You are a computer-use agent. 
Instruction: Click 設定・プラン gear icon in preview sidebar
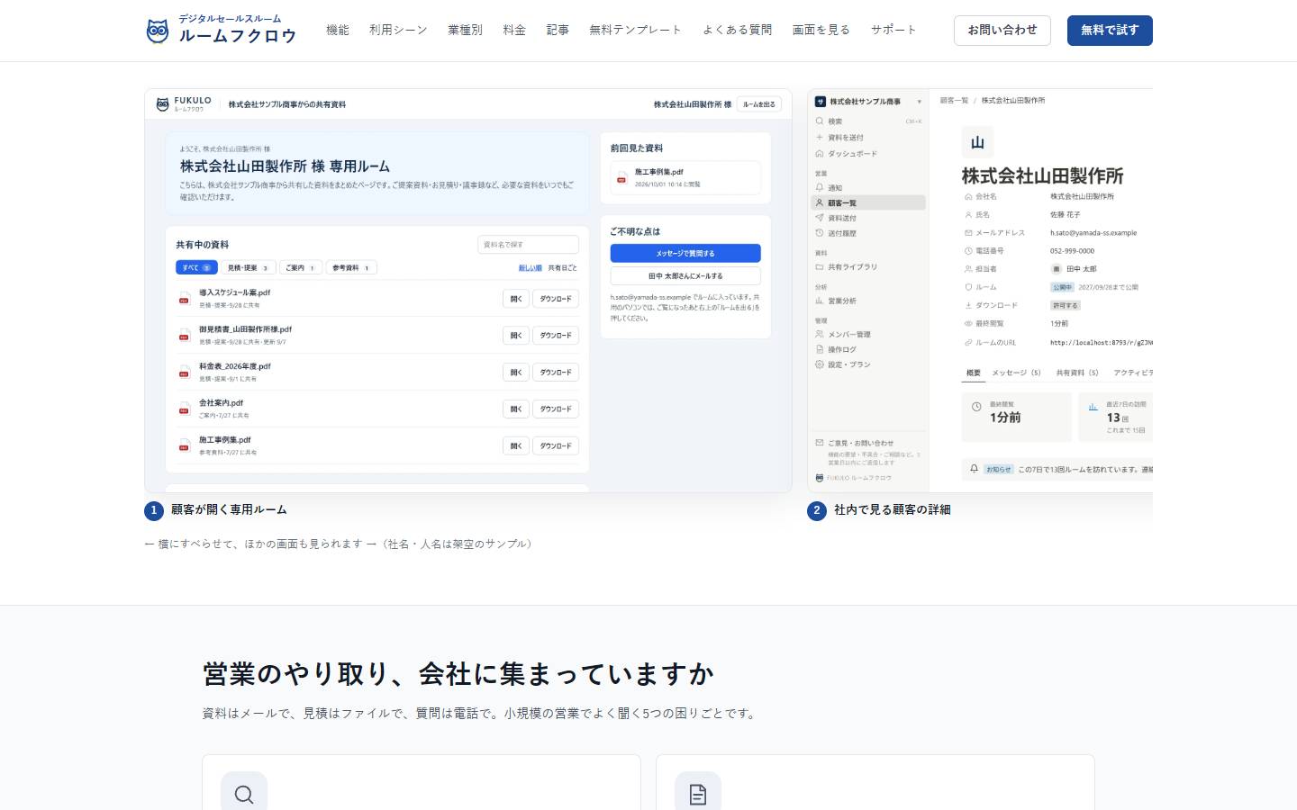tap(820, 364)
